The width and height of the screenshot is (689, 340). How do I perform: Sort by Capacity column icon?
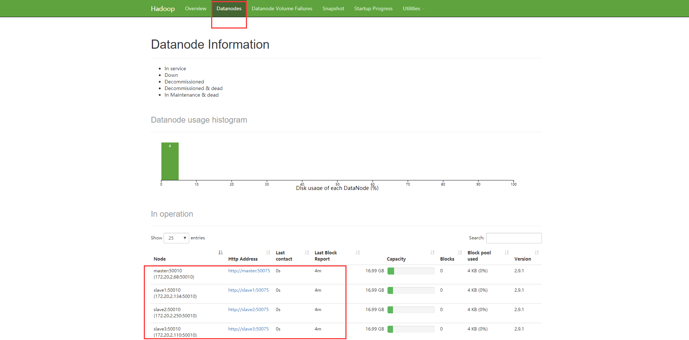433,253
